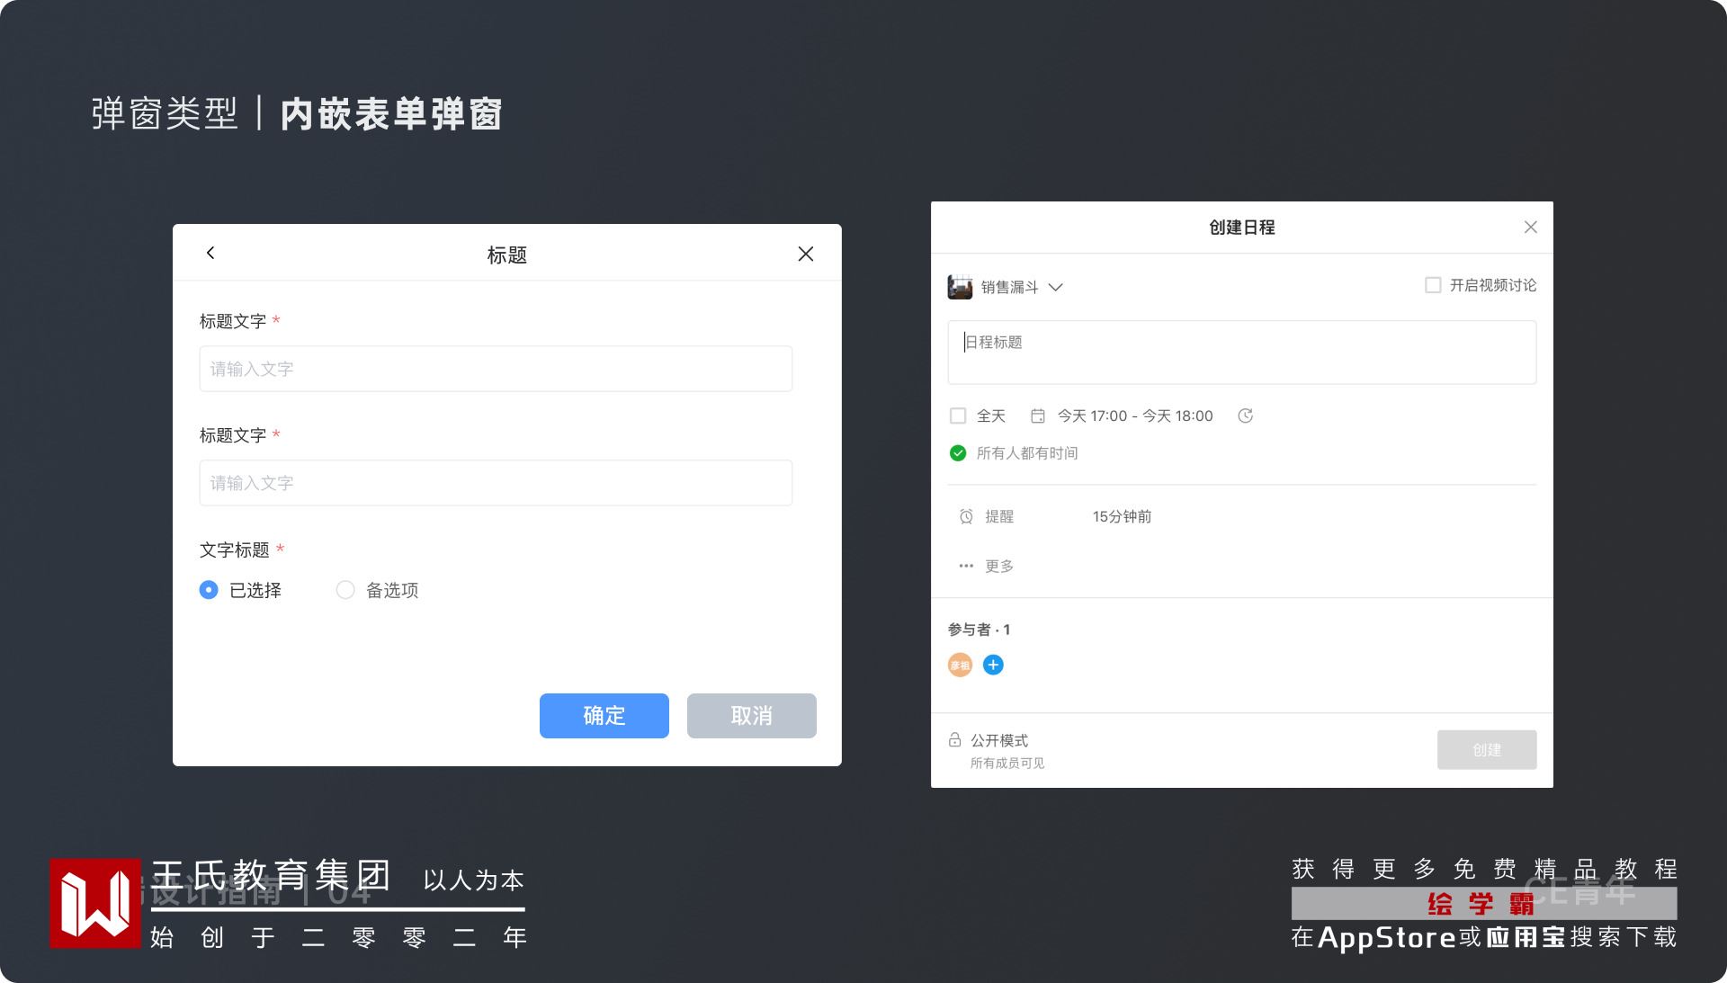Click the repeat icon after 今天 18:00
The image size is (1727, 983).
click(x=1245, y=416)
